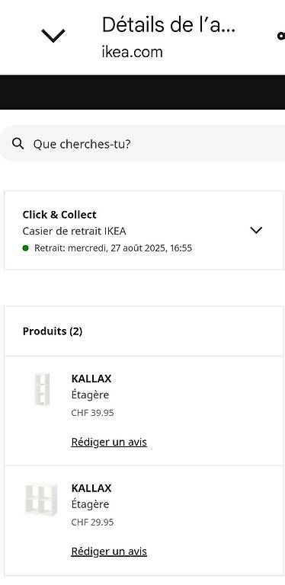Image resolution: width=285 pixels, height=585 pixels.
Task: Select the first KALLAX product name
Action: tap(91, 379)
